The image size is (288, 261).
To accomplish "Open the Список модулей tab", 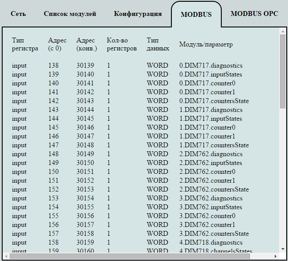I will (x=70, y=14).
